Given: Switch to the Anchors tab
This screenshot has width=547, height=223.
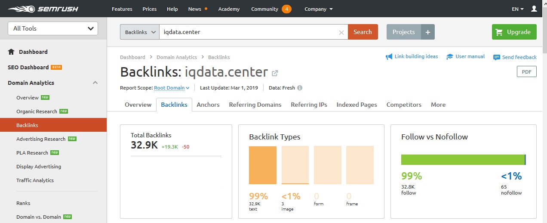Looking at the screenshot, I should [x=208, y=105].
